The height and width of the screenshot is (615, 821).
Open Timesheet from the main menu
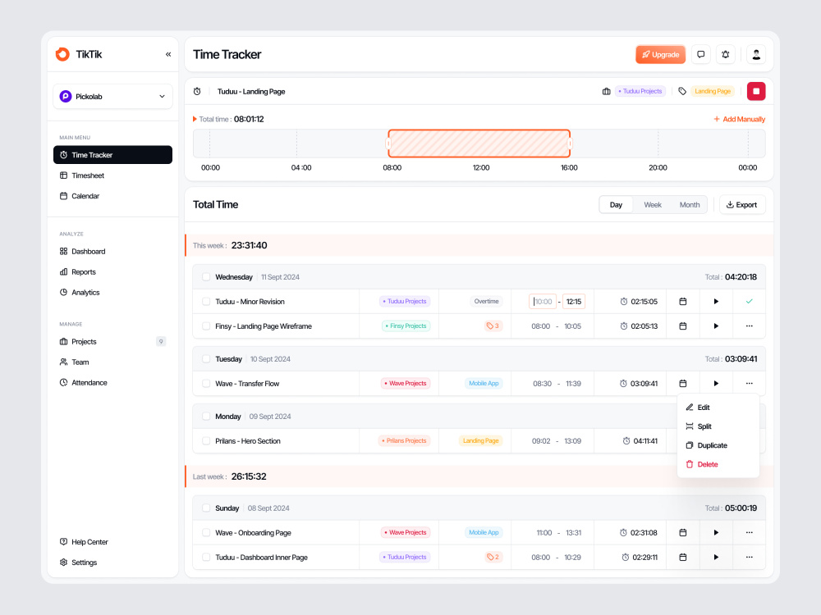112,175
